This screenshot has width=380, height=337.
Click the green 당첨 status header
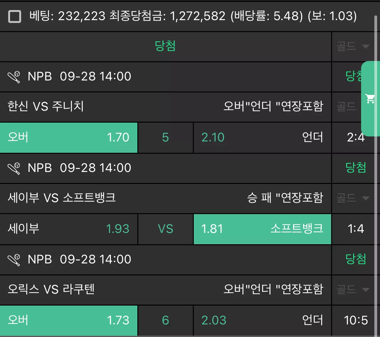pos(165,46)
